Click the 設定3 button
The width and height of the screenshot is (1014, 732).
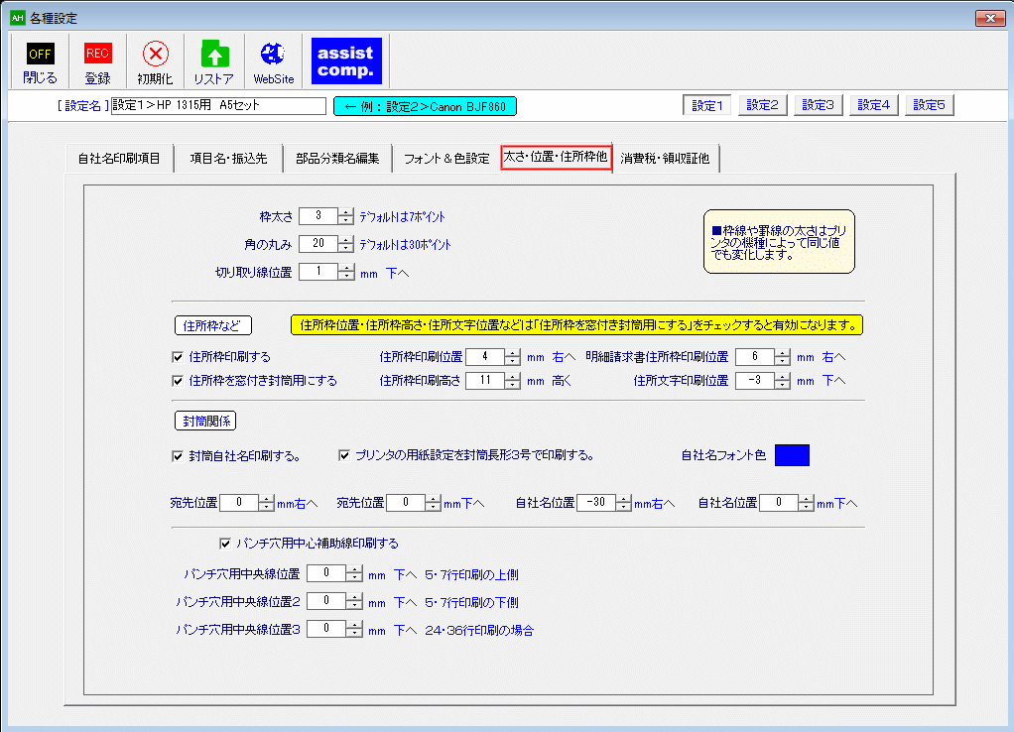pos(817,104)
